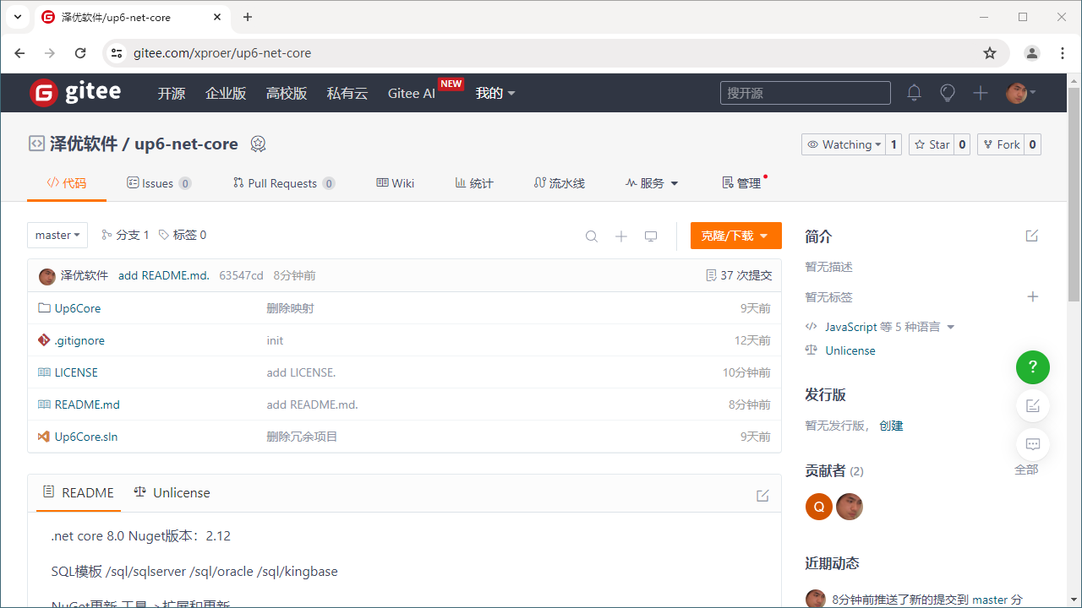View the 37 次提交 commit history
The image size is (1082, 608).
[x=739, y=275]
